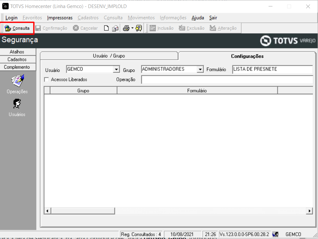The height and width of the screenshot is (239, 318).
Task: Open the Impressoras menu
Action: [x=60, y=18]
